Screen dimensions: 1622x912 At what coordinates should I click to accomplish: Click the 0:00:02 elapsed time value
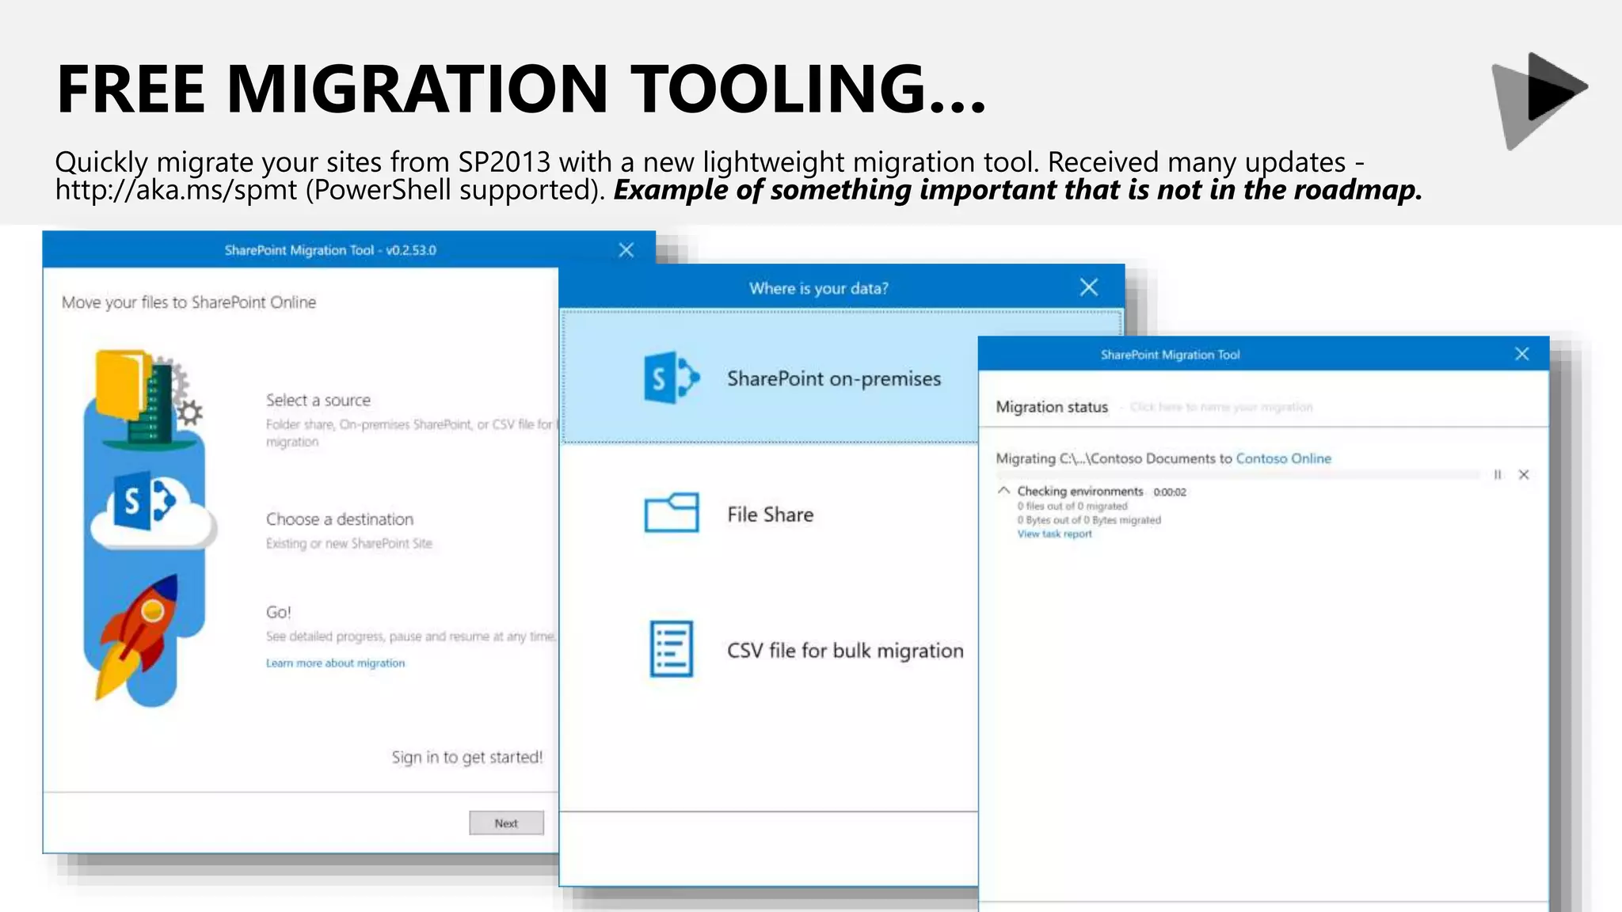click(x=1170, y=492)
